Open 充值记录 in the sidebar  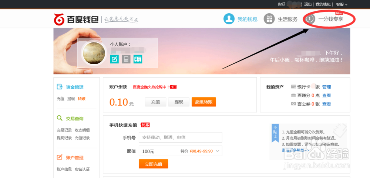pos(82,138)
